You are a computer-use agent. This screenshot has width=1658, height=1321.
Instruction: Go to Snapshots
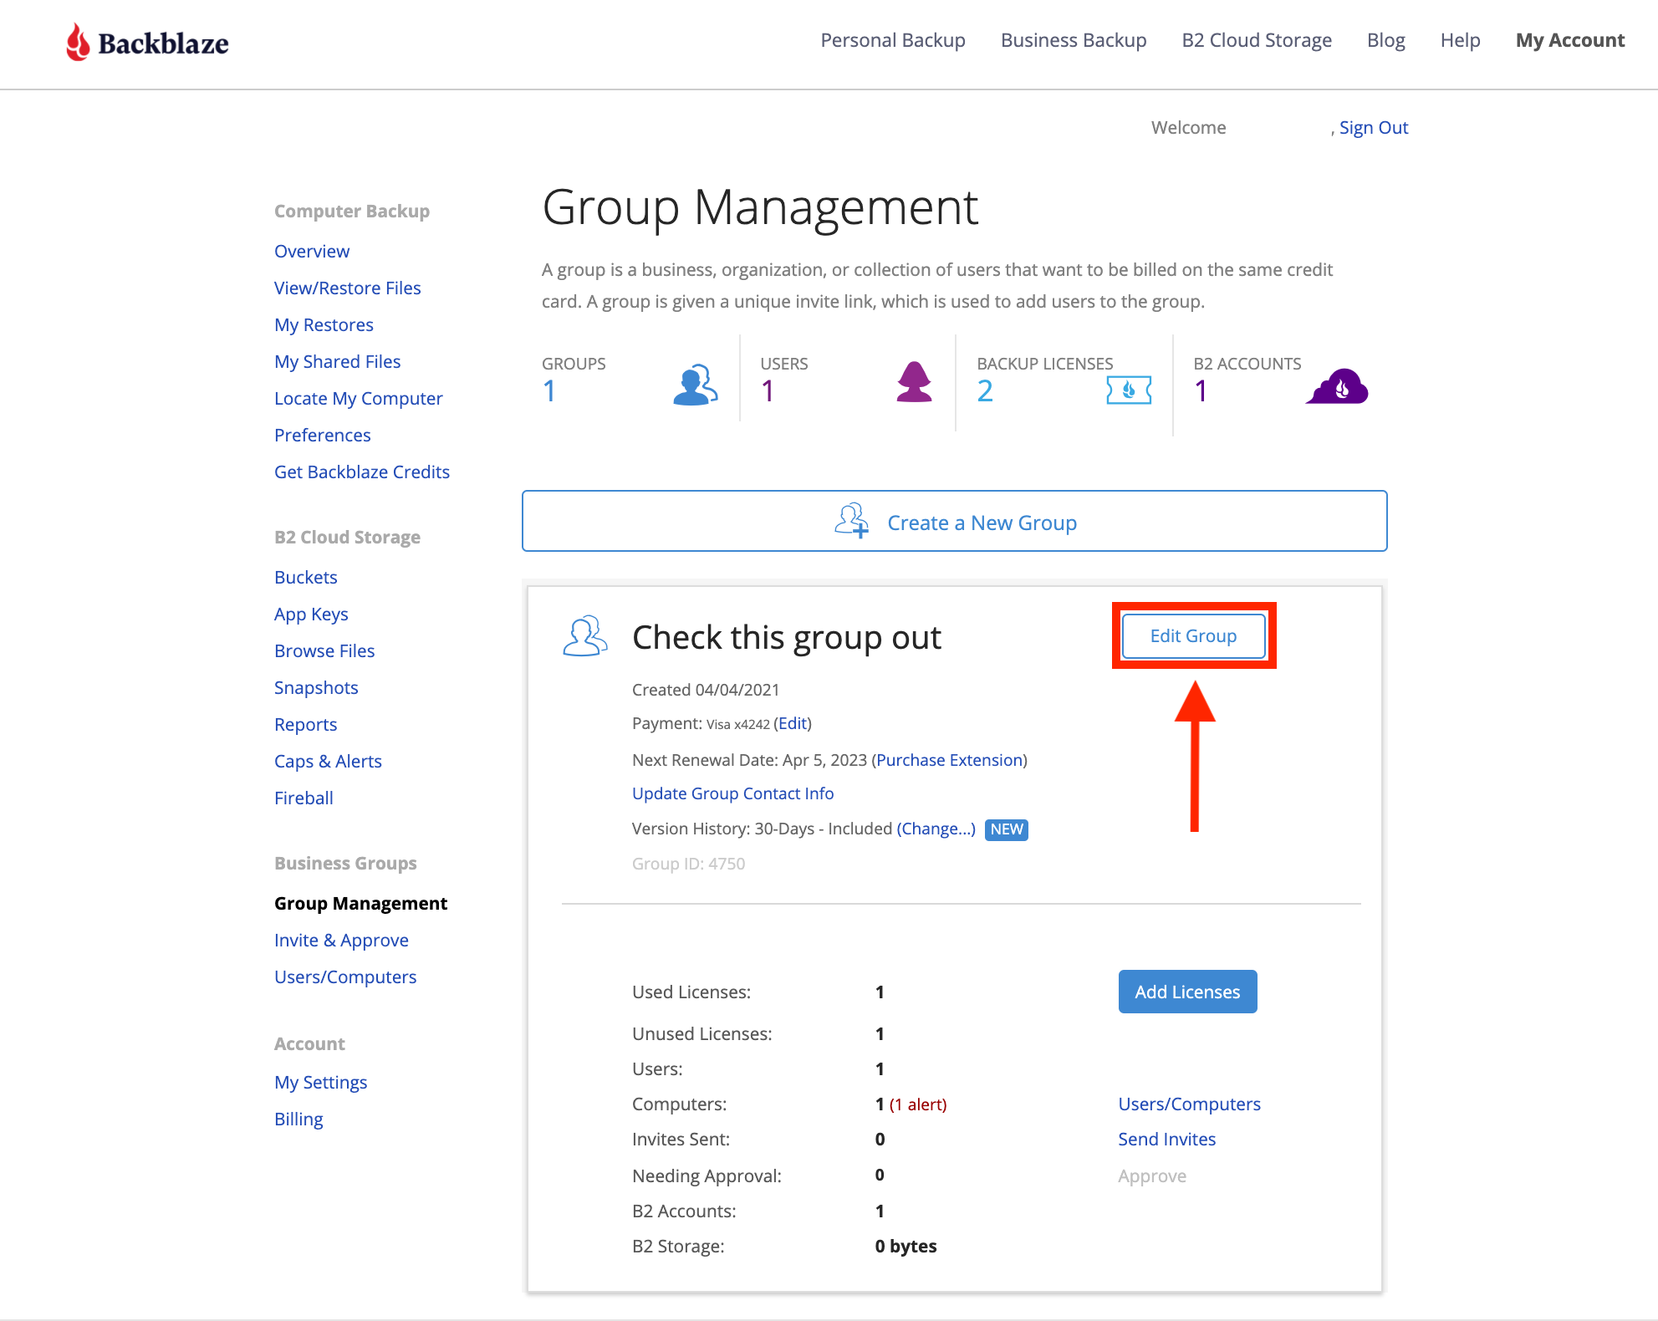[316, 687]
